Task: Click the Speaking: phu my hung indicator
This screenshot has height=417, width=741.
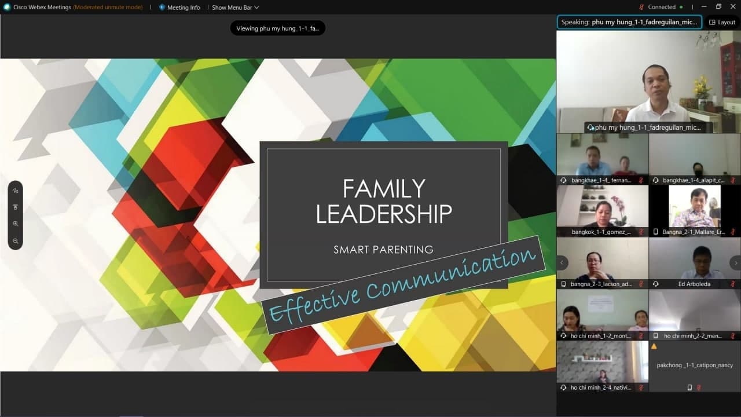Action: pos(630,23)
